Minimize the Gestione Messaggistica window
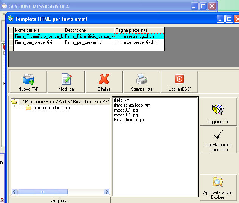239x203 pixels. [194, 6]
